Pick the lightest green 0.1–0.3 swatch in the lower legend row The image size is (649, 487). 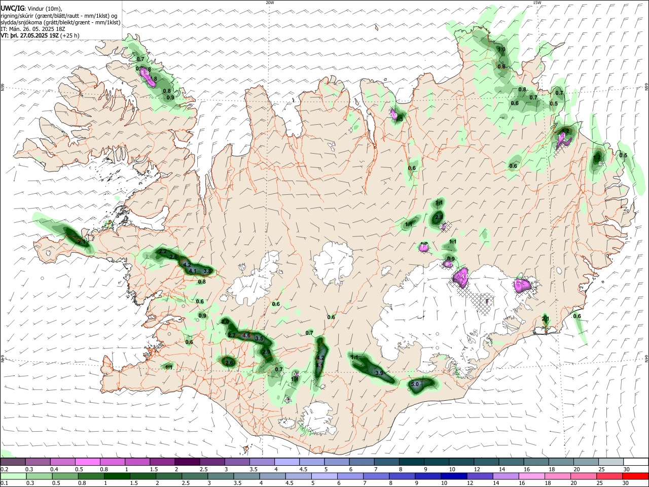(x=13, y=476)
